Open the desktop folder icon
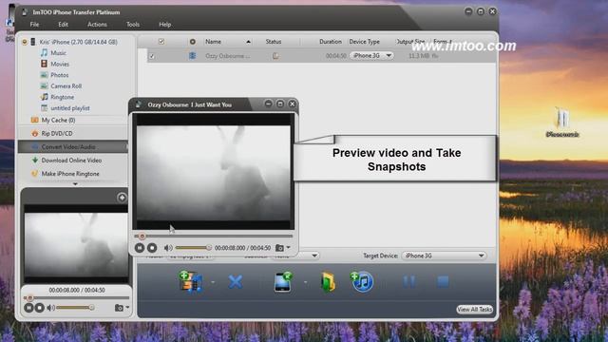 pos(562,123)
